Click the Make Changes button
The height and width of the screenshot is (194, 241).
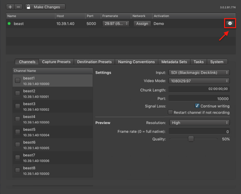[45, 7]
